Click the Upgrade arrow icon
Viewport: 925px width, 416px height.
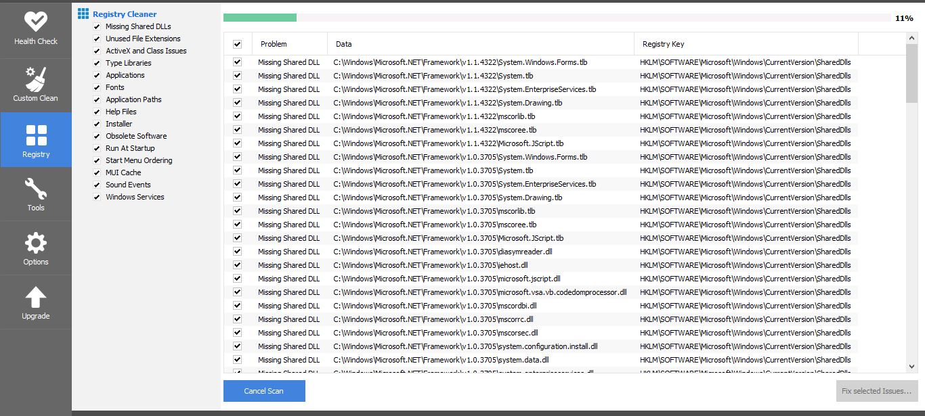coord(35,298)
